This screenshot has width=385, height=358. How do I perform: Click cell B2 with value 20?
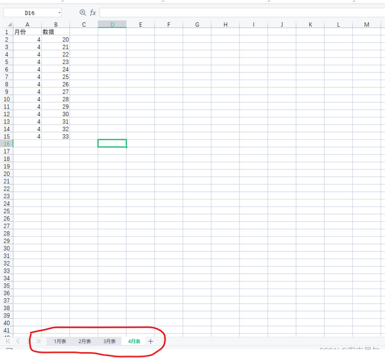[x=56, y=40]
